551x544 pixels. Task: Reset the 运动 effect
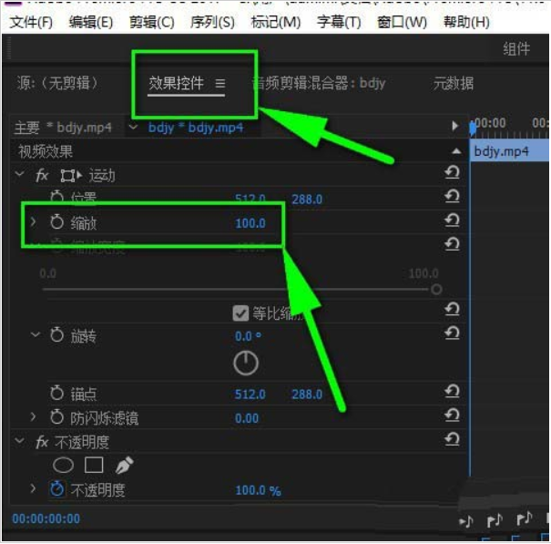point(452,172)
